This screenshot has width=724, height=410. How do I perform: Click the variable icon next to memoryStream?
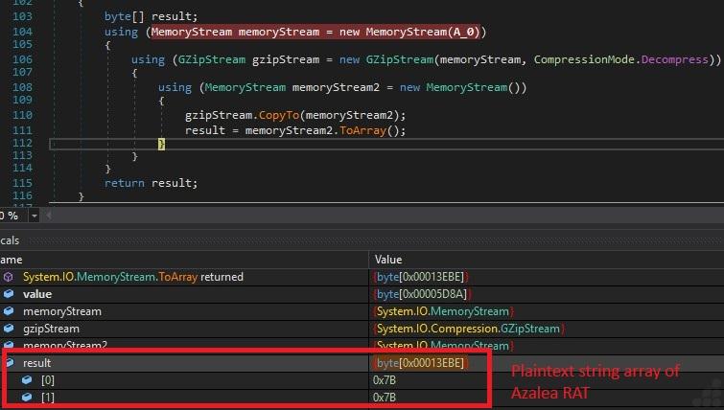tap(9, 311)
